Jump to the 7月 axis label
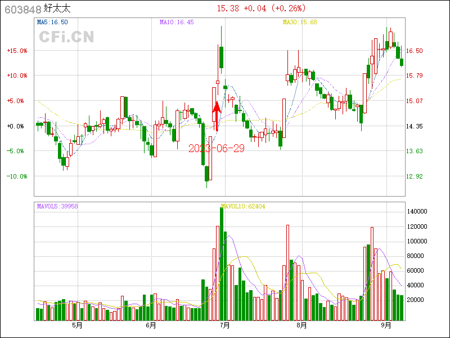Screen dimensions: 450x338 [226, 325]
